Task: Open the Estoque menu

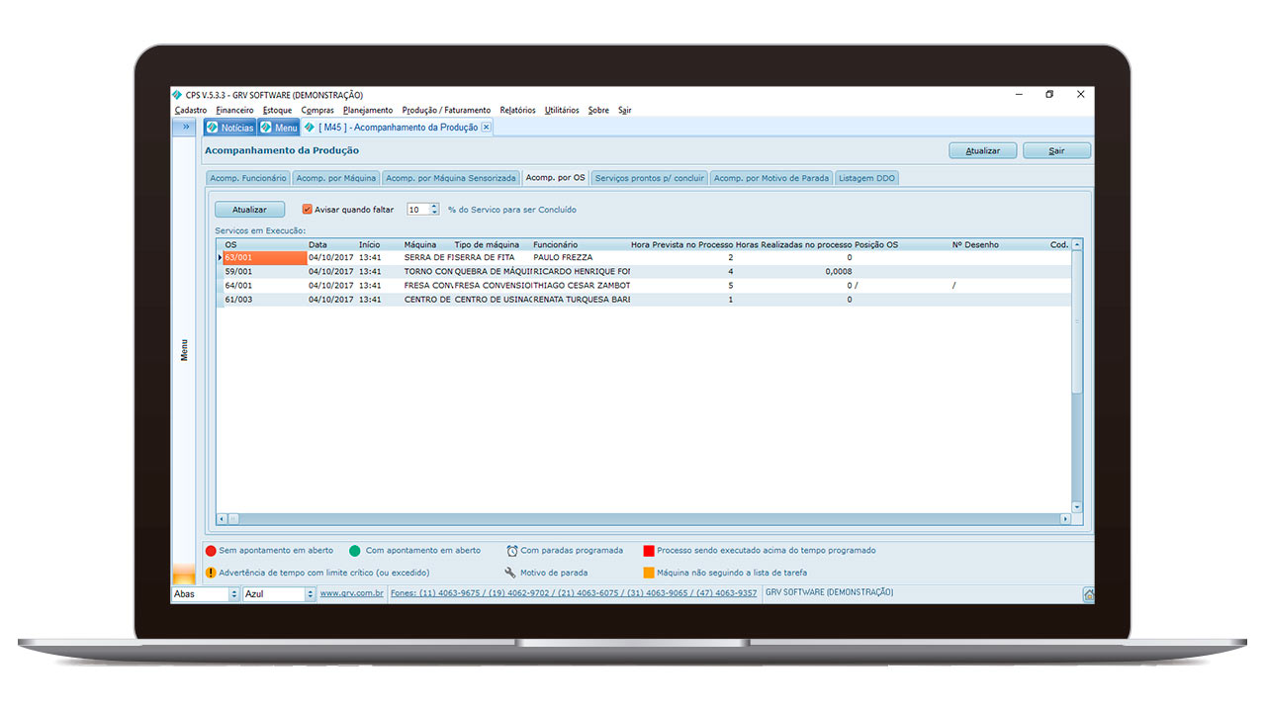Action: tap(277, 110)
